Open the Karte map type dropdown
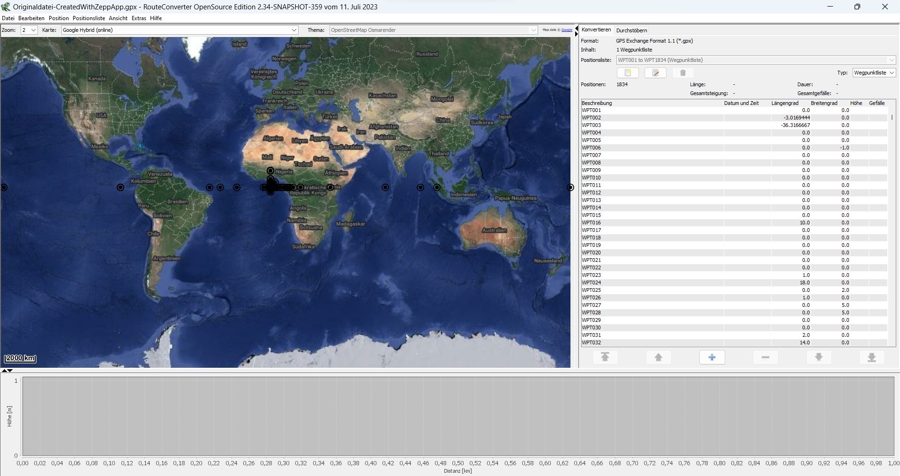The width and height of the screenshot is (900, 476). click(180, 30)
